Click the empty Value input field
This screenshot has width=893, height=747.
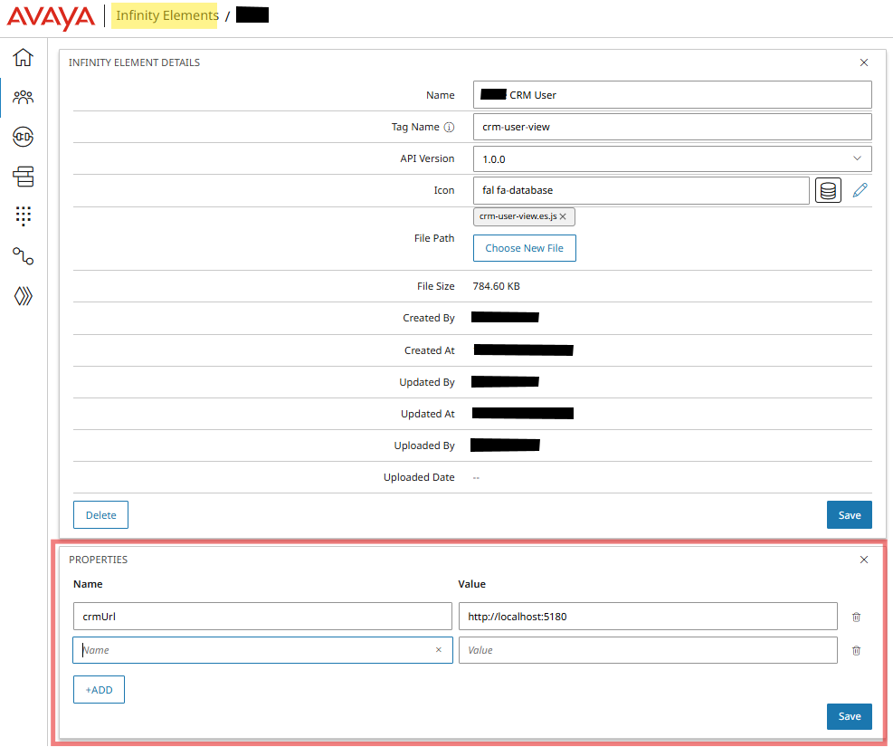pos(648,649)
